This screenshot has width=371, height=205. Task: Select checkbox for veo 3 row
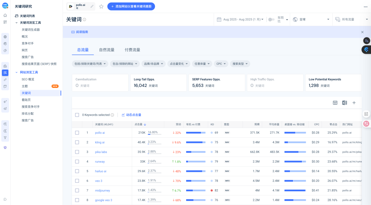coord(77,181)
